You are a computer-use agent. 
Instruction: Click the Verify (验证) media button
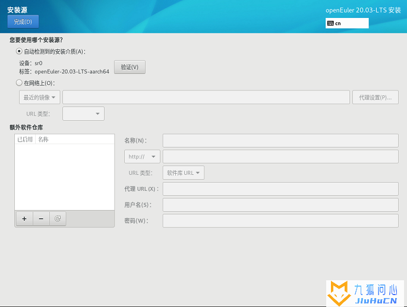[x=130, y=67]
